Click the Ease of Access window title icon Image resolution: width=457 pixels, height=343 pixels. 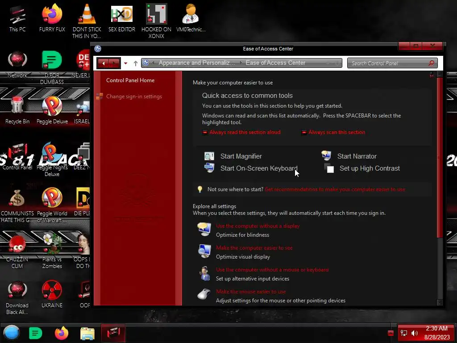coord(98,49)
